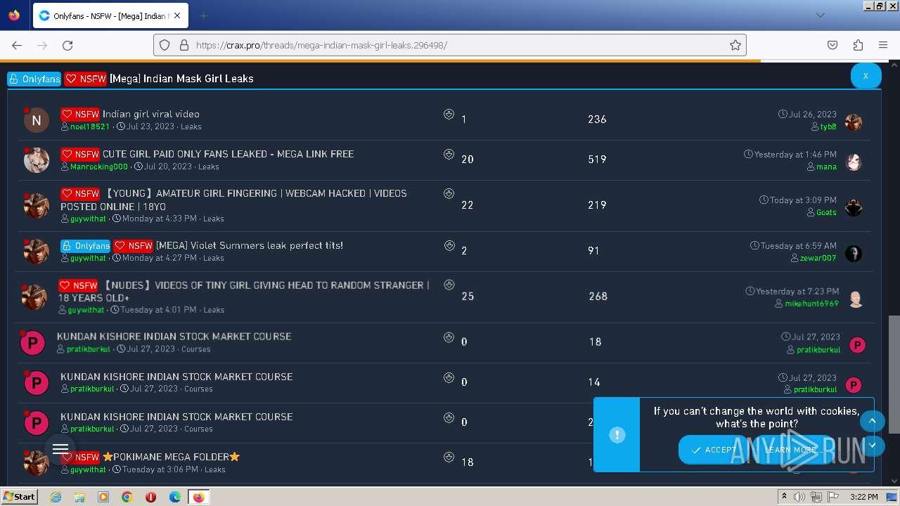This screenshot has height=506, width=900.
Task: Open the tracking protection shield icon
Action: coord(165,45)
